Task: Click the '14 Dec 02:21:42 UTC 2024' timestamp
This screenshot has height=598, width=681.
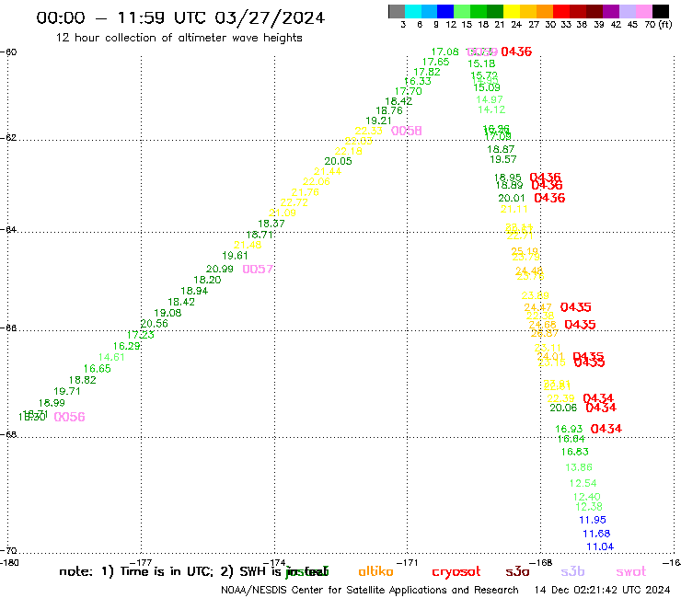Action: [602, 591]
